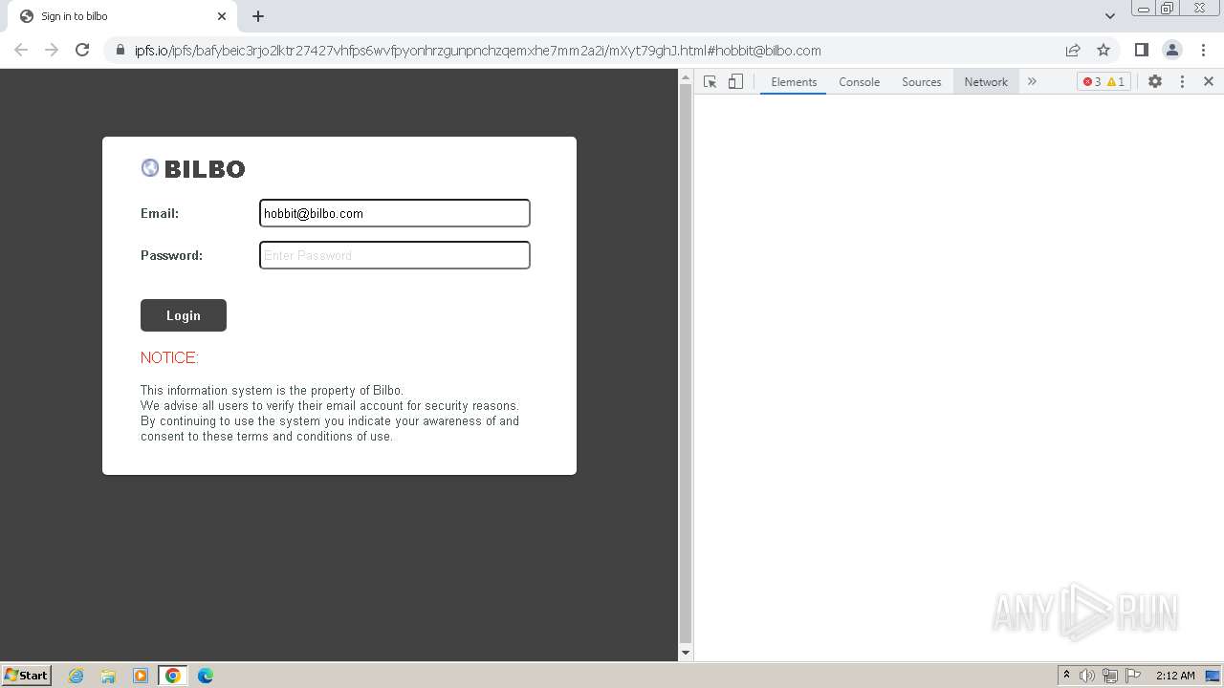Close the DevTools panel

coord(1209,82)
